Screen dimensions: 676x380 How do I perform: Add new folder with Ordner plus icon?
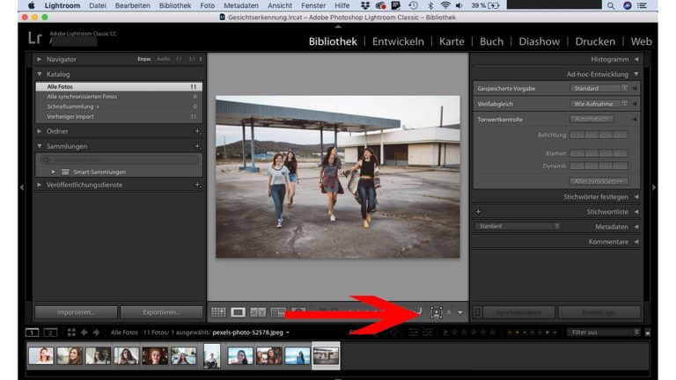click(198, 131)
